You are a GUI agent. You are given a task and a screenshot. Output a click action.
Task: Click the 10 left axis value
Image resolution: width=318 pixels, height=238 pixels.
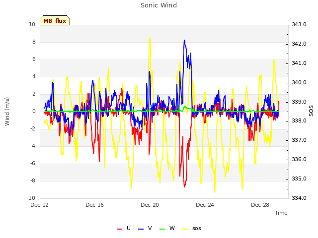(x=32, y=24)
